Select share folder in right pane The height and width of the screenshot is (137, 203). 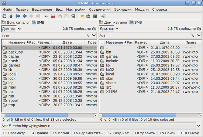point(151,83)
